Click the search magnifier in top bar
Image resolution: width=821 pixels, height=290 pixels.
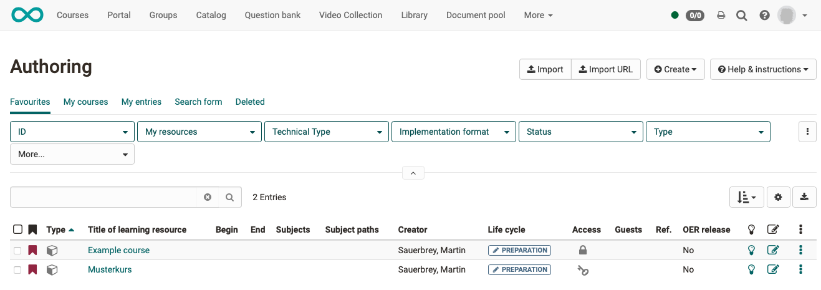coord(741,16)
